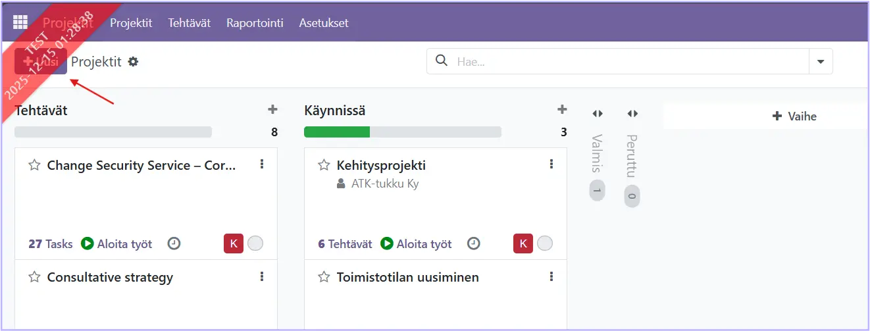Open the Asetukset menu
The image size is (870, 331).
pos(324,23)
